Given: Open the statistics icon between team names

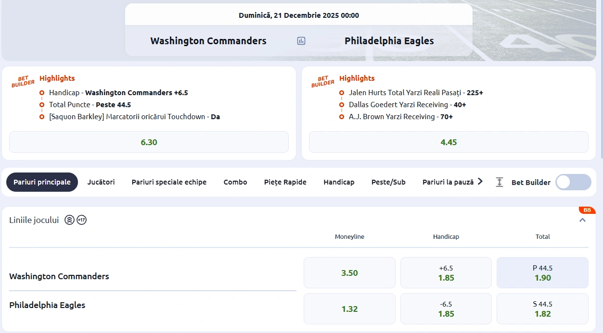Looking at the screenshot, I should [x=301, y=41].
